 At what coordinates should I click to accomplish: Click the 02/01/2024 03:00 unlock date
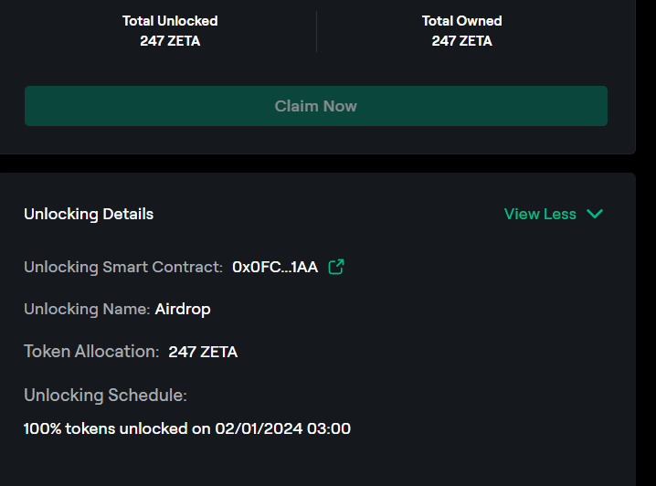[x=283, y=428]
